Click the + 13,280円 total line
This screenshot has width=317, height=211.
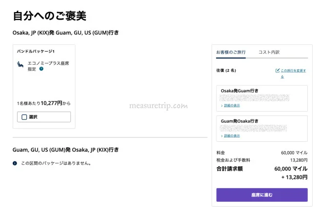[x=295, y=177]
